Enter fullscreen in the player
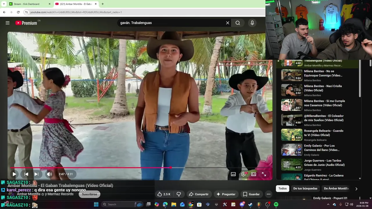This screenshot has width=372, height=209. click(x=264, y=174)
